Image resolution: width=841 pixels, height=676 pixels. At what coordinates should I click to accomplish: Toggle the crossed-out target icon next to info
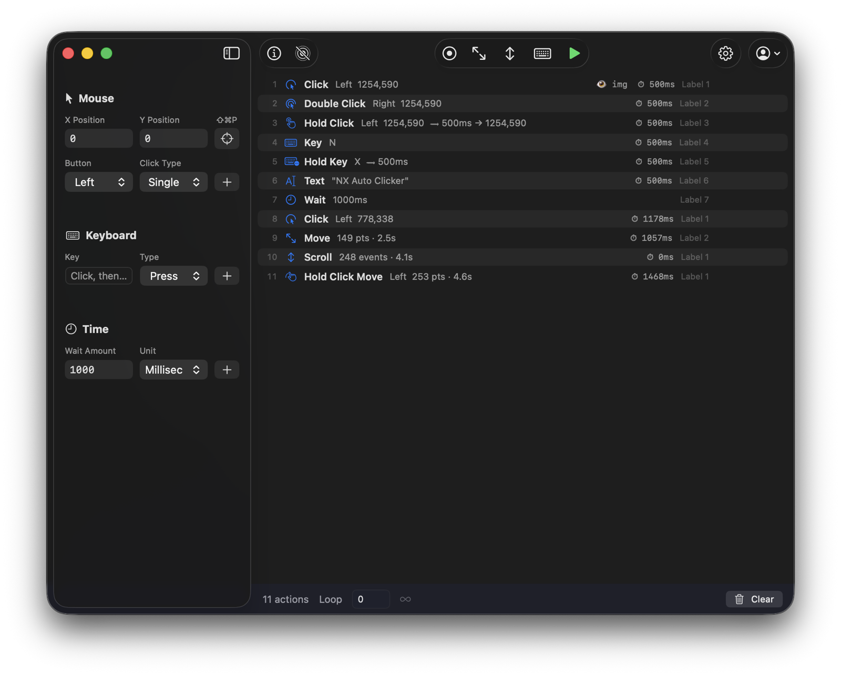303,53
